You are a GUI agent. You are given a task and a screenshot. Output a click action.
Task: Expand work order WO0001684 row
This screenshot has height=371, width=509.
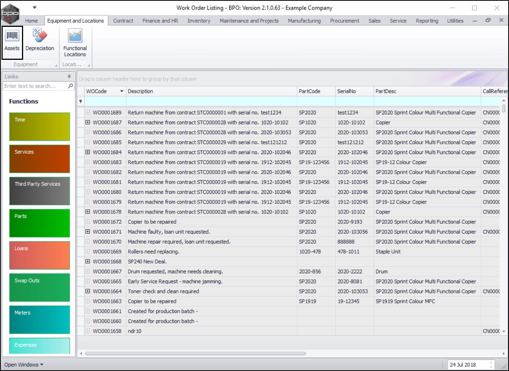pyautogui.click(x=88, y=152)
